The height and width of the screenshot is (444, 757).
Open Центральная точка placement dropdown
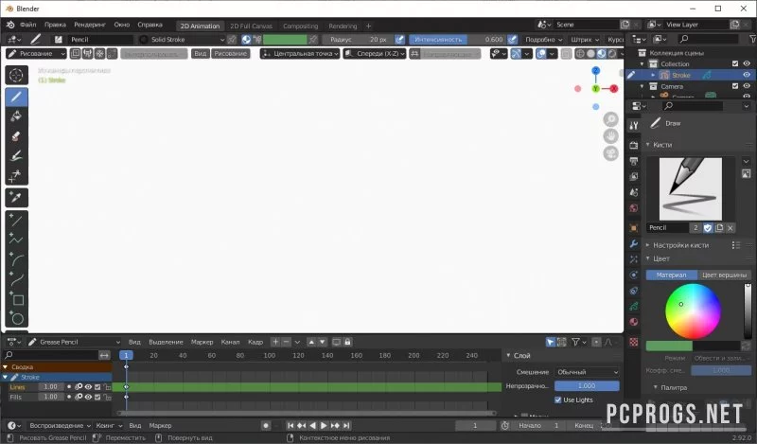(300, 54)
